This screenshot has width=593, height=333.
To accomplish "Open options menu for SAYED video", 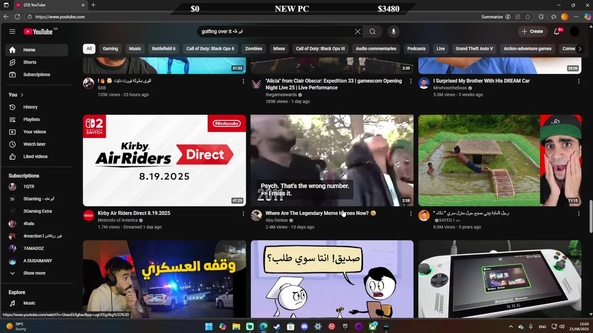I will [x=579, y=214].
